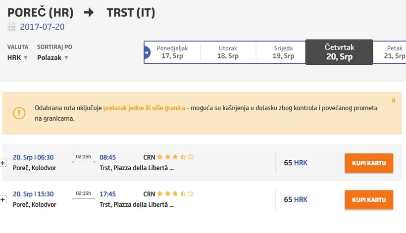406x233 pixels.
Task: Buy a ticket for the 06:30 departure
Action: [368, 163]
